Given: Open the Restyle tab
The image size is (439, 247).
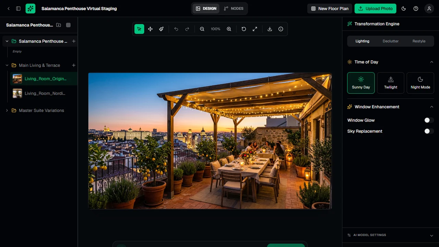Looking at the screenshot, I should [419, 41].
